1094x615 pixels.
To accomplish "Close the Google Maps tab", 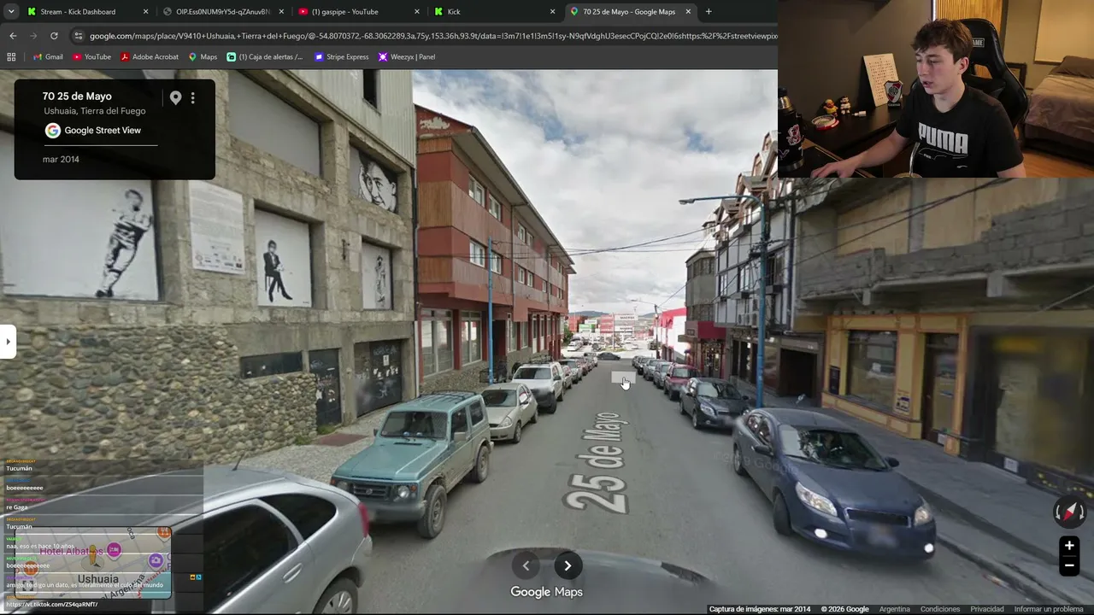I will pos(688,12).
